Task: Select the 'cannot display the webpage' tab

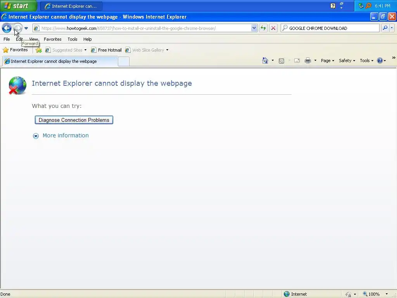Action: coord(60,61)
